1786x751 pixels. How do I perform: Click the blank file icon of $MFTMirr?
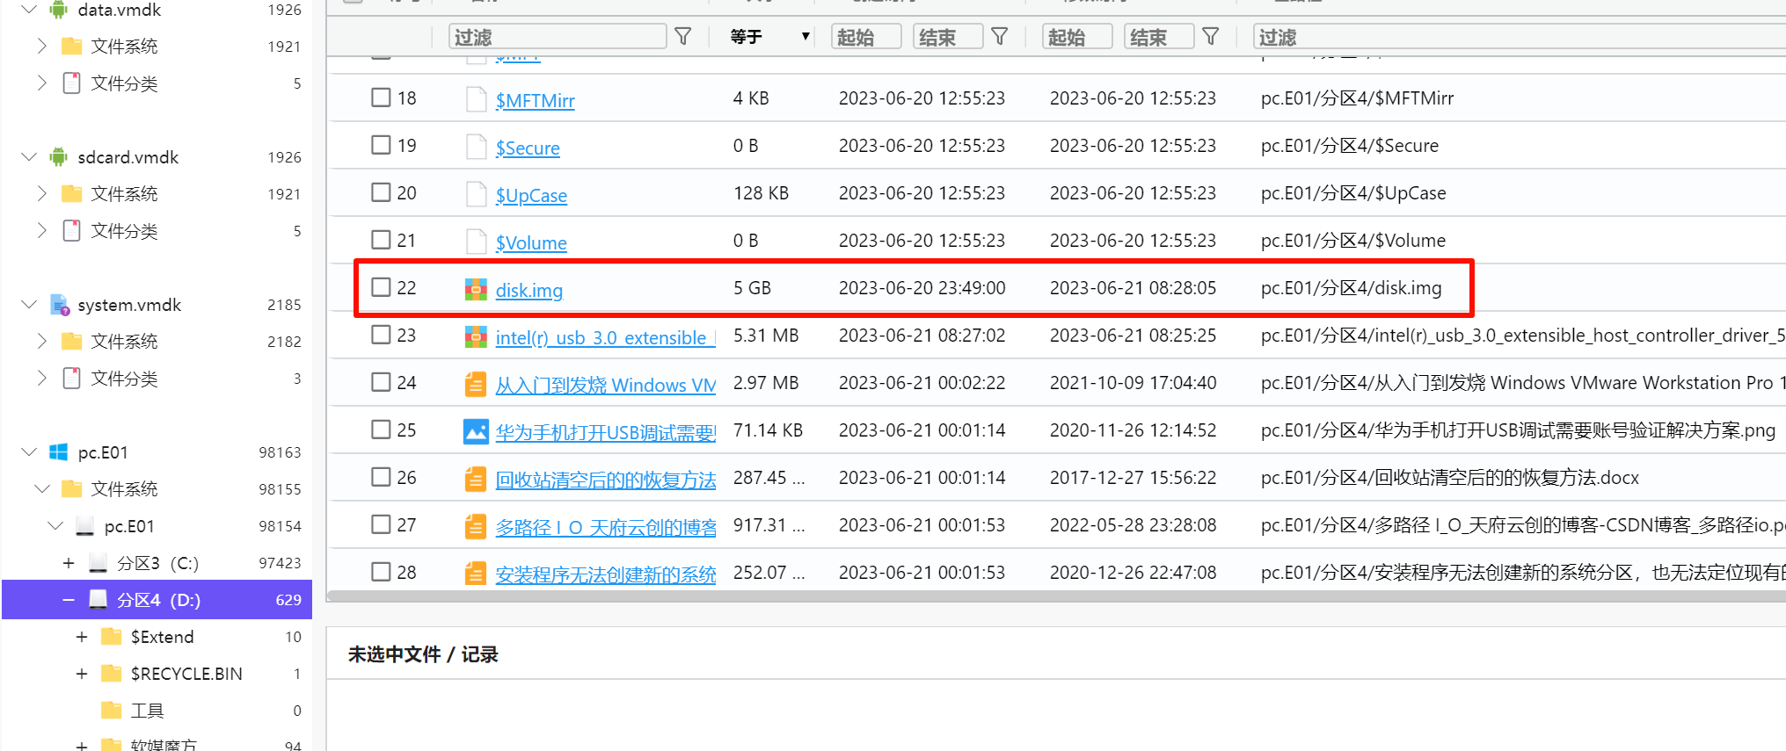point(476,99)
